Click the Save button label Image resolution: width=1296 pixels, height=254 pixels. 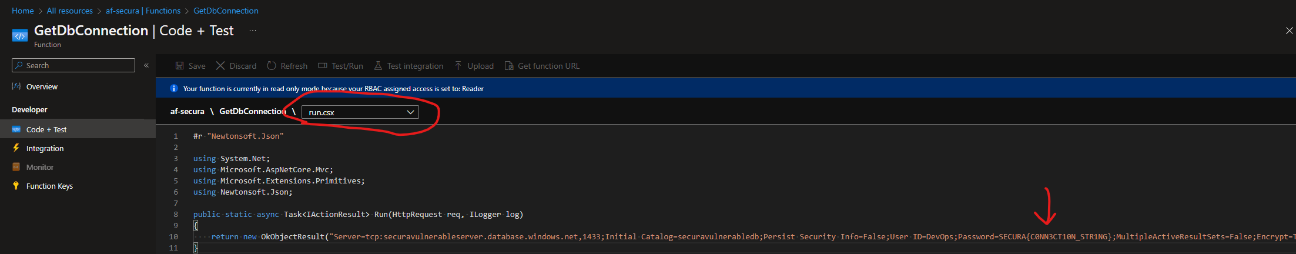(x=197, y=66)
